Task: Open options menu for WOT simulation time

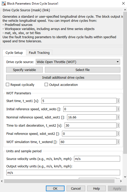Action: tap(118, 142)
